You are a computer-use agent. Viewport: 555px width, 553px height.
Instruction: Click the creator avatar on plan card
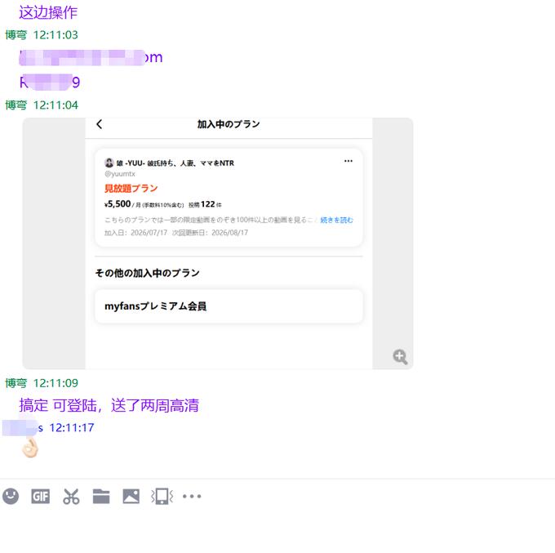pos(109,163)
